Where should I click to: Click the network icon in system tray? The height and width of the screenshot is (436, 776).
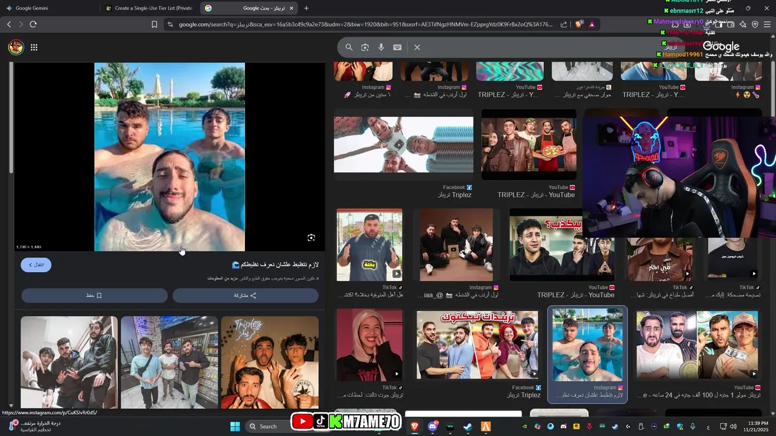point(723,426)
